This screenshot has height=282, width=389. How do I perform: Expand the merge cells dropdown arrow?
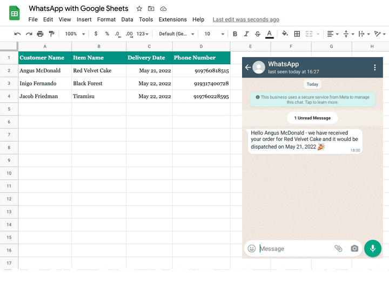point(318,34)
